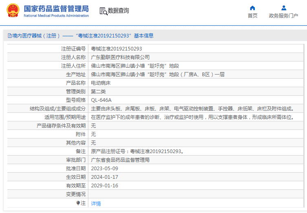Select registration number value 粤械注准20192150293
This screenshot has height=213, width=307.
coord(116,49)
